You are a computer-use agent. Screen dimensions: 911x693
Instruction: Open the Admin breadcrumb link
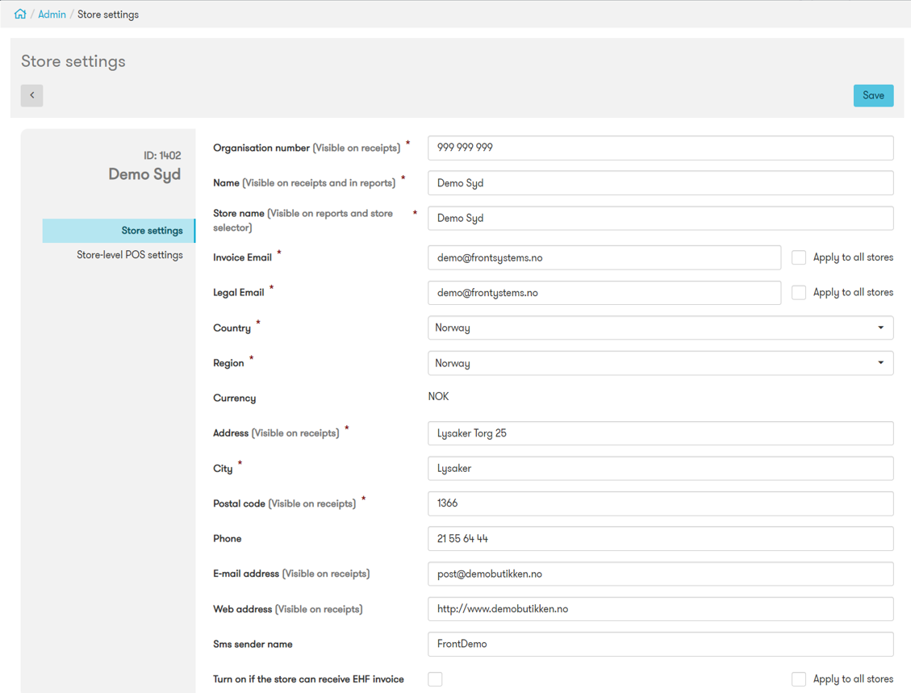[x=52, y=14]
